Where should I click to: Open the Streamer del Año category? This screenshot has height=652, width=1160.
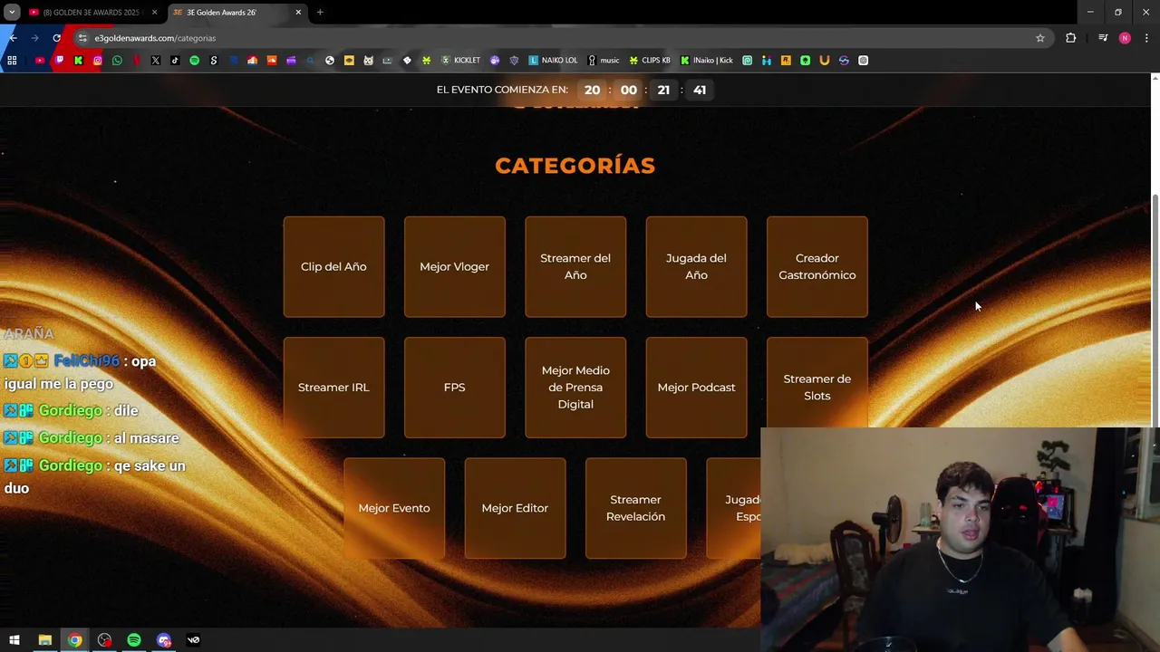tap(575, 266)
